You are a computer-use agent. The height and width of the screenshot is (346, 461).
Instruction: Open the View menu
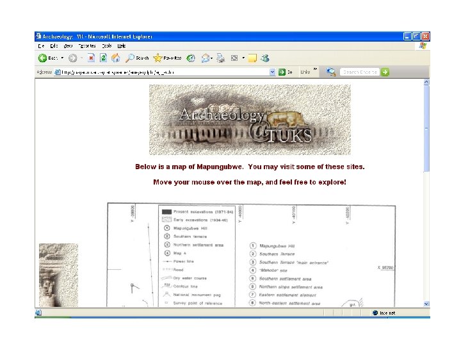pos(69,46)
